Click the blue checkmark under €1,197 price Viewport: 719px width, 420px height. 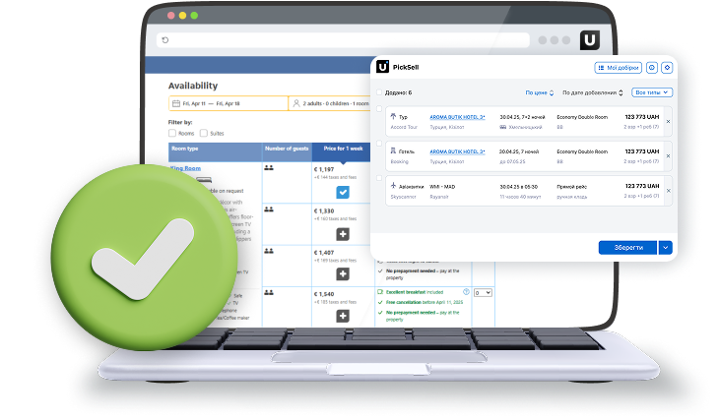343,192
